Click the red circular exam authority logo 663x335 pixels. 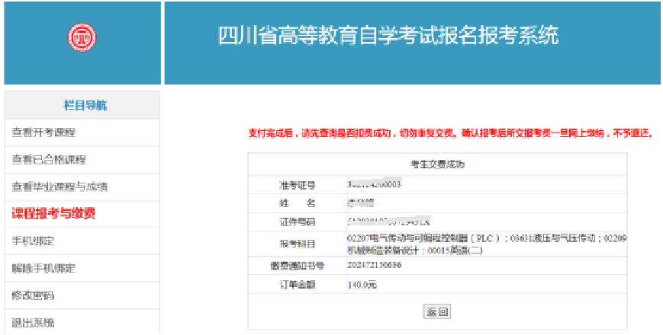coord(81,37)
